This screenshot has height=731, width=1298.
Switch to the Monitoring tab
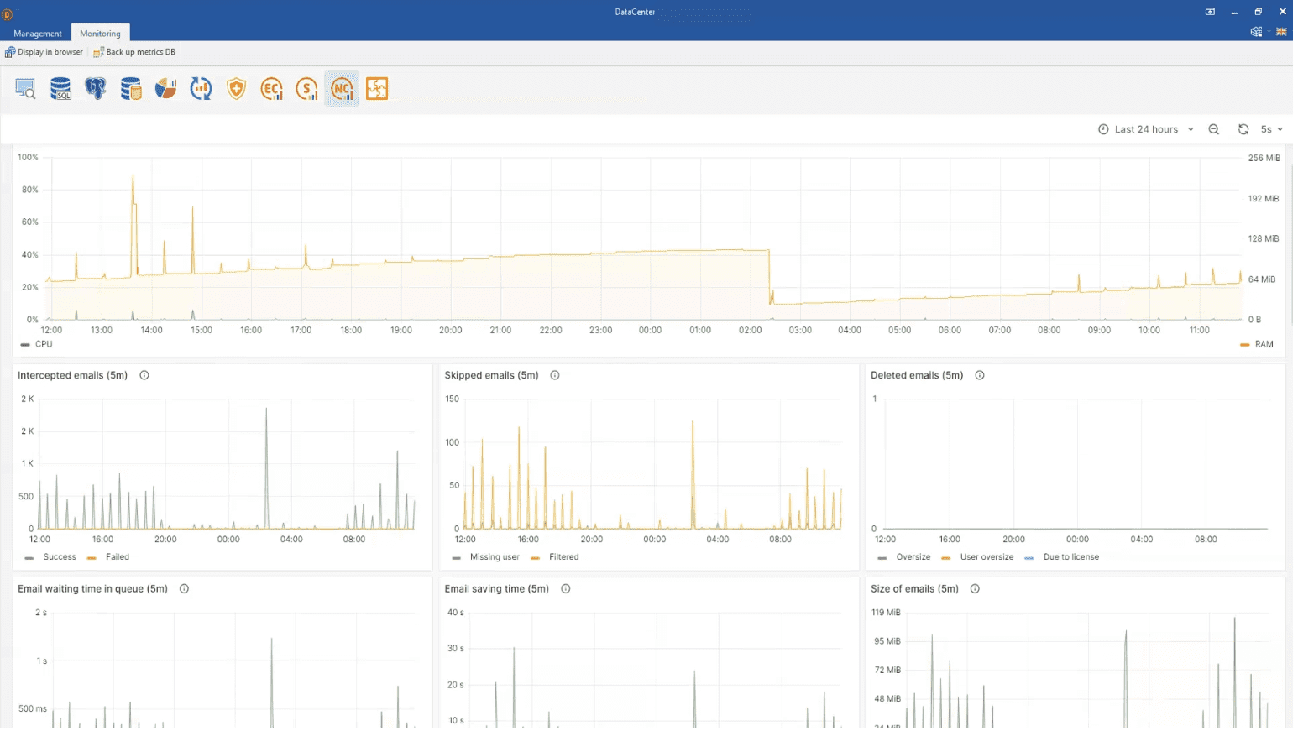pyautogui.click(x=100, y=34)
